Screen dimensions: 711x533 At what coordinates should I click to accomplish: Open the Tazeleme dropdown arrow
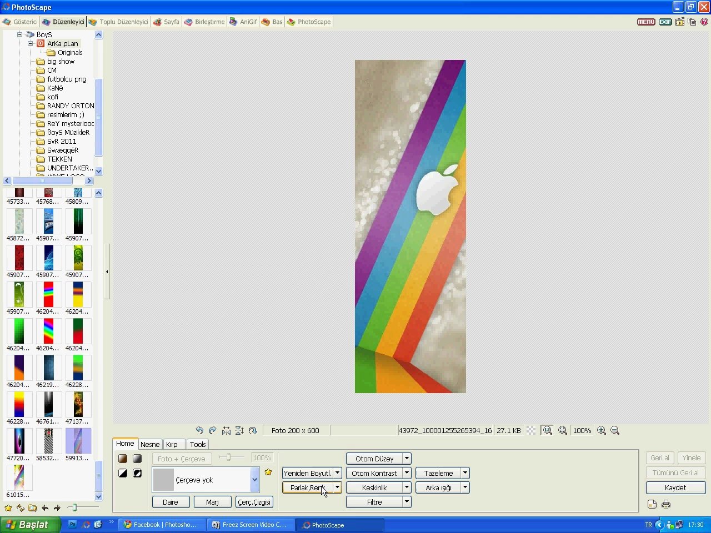pos(465,473)
